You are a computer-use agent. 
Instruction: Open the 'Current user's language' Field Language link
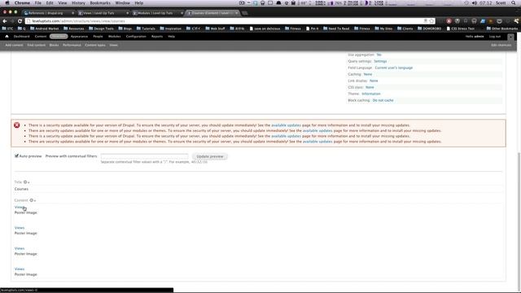[x=394, y=68]
